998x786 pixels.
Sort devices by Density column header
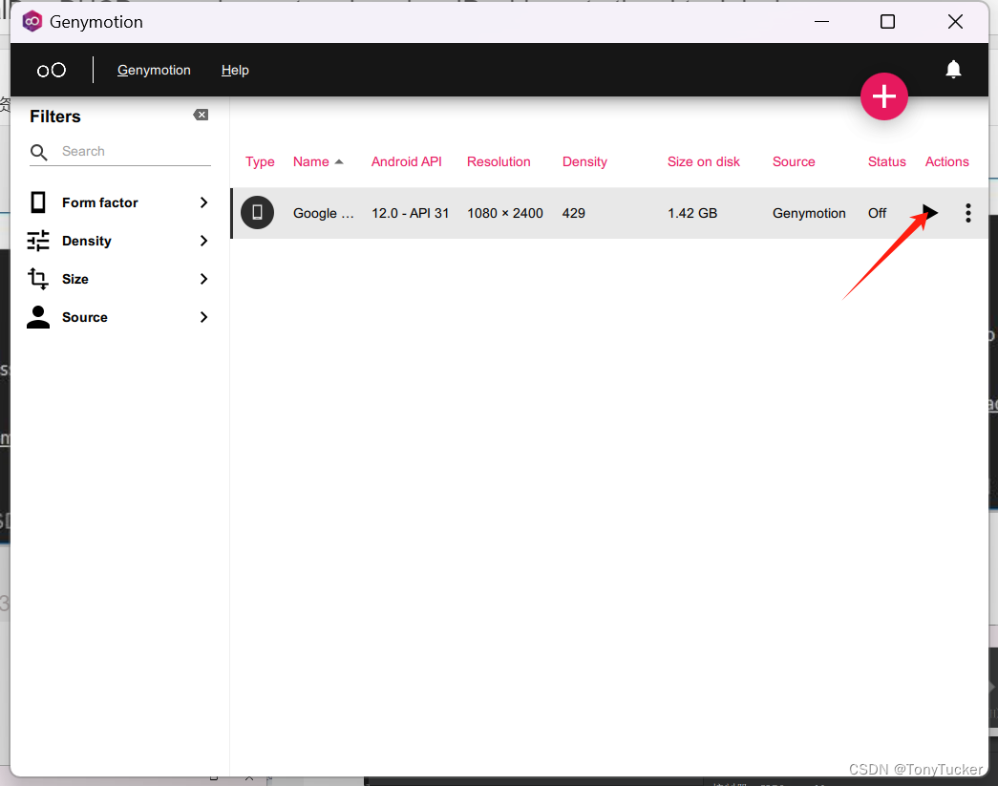tap(584, 161)
